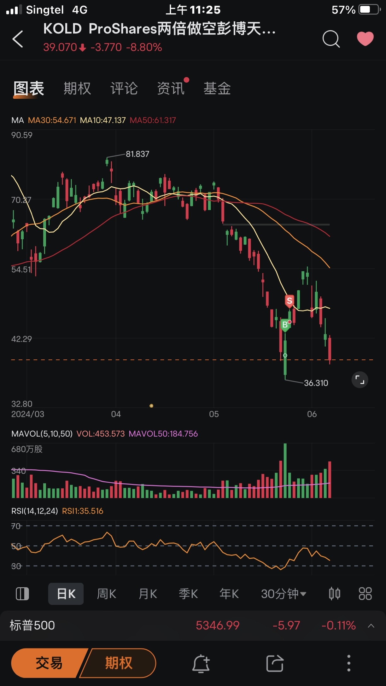Image resolution: width=386 pixels, height=686 pixels.
Task: Open the four-square indicator grid icon
Action: [x=365, y=594]
